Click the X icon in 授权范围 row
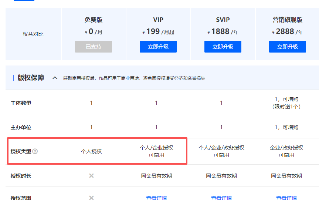This screenshot has width=319, height=205. 91,198
